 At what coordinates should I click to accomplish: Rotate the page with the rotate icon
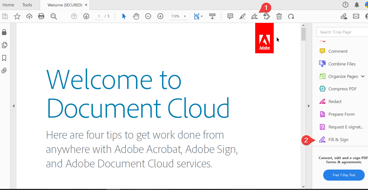click(291, 16)
